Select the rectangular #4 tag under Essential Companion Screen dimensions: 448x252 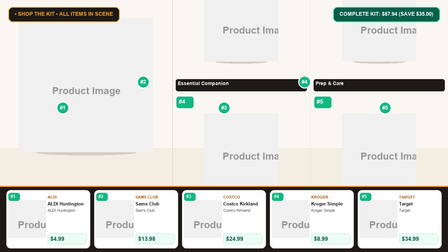(x=185, y=102)
